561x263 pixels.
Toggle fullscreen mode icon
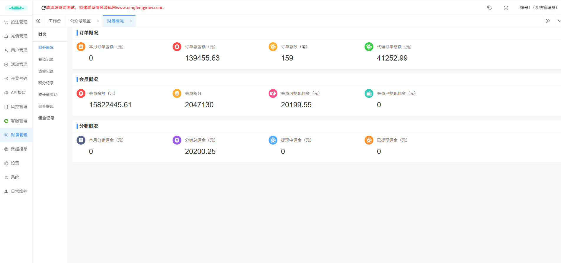pyautogui.click(x=506, y=8)
